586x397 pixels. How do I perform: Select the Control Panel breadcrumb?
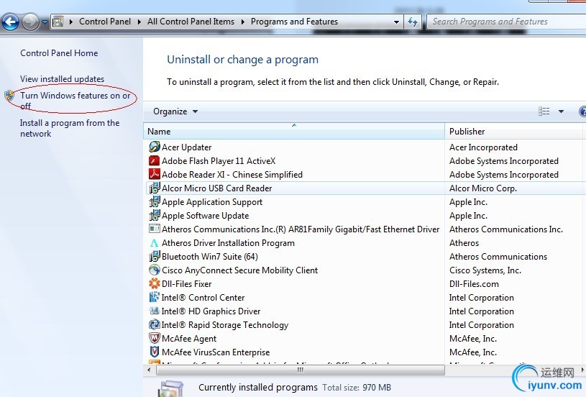click(105, 22)
